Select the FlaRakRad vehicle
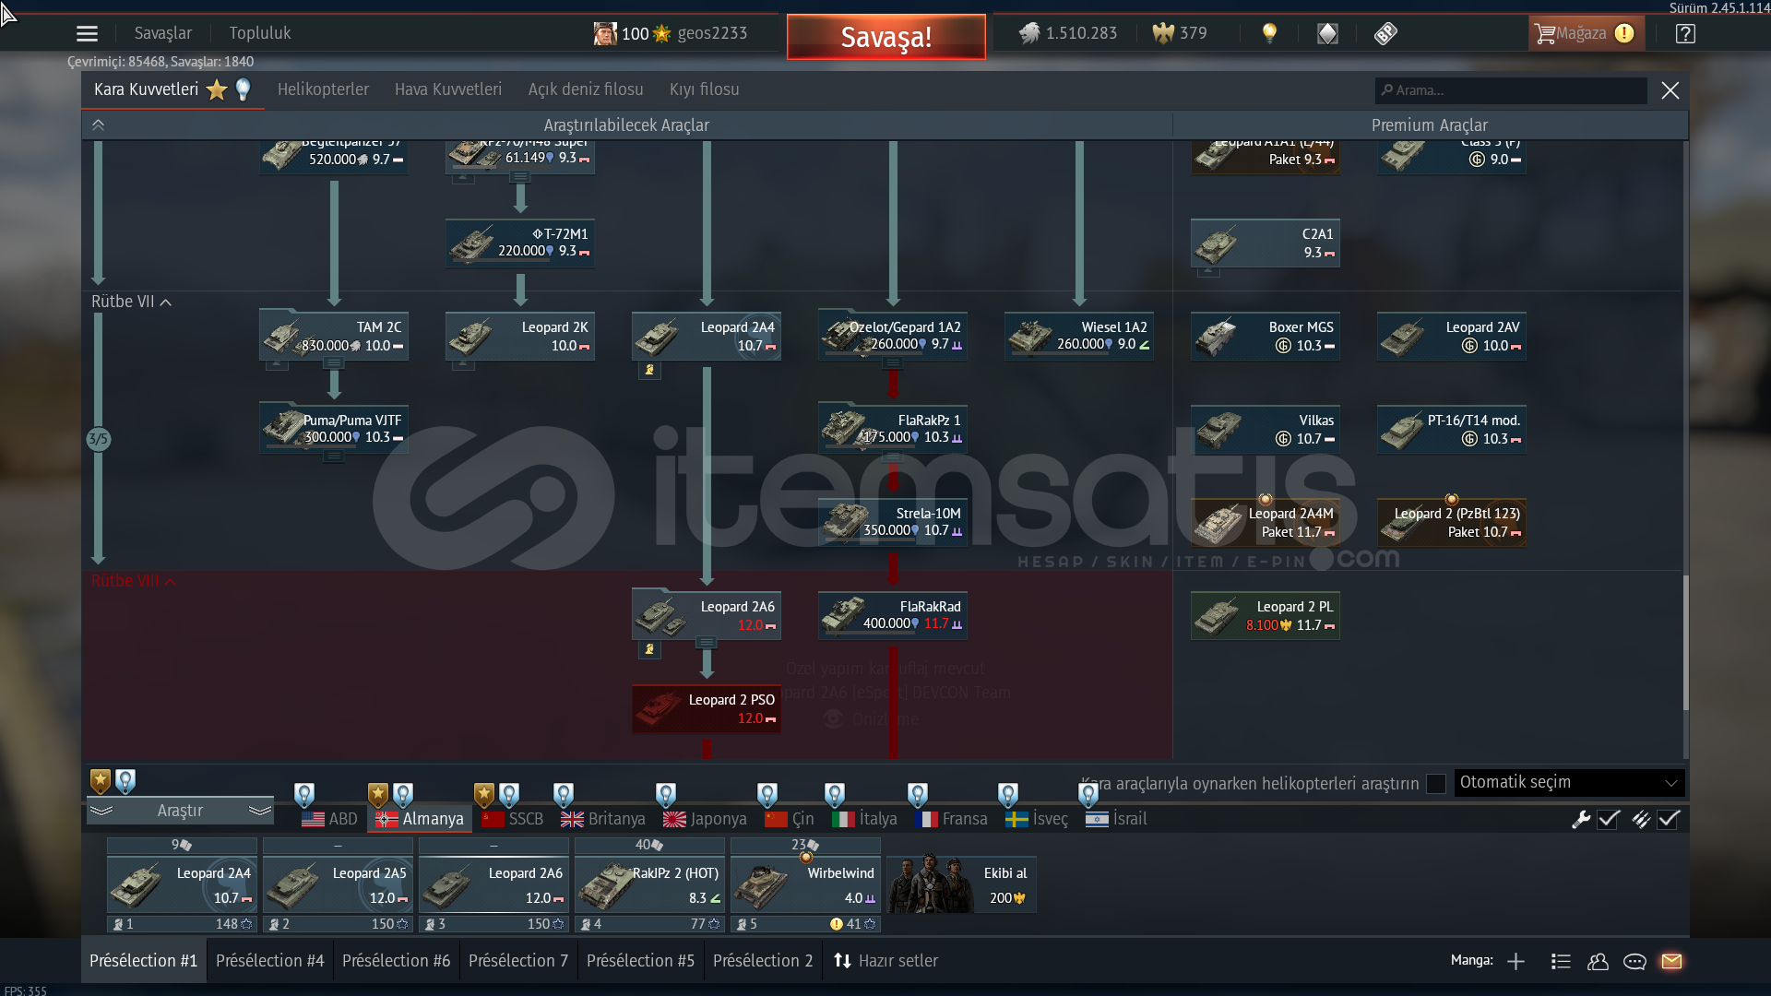Screen dimensions: 1771x996 click(893, 615)
